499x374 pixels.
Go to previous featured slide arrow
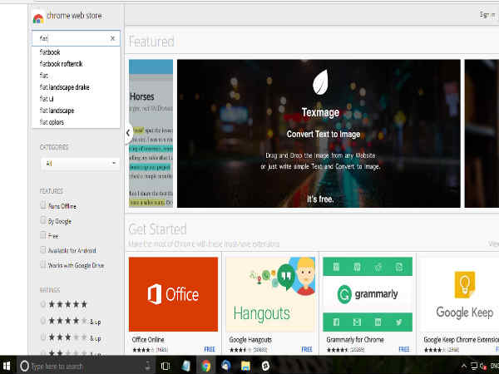128,133
